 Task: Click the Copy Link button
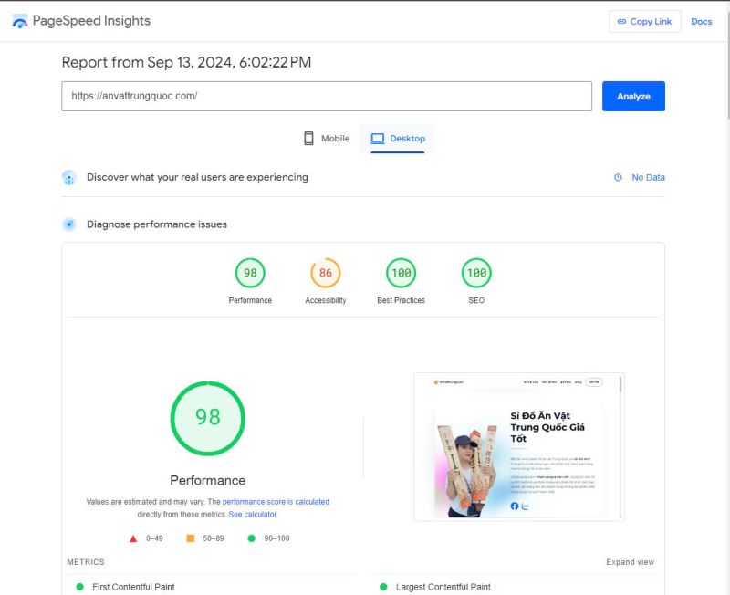pyautogui.click(x=644, y=22)
